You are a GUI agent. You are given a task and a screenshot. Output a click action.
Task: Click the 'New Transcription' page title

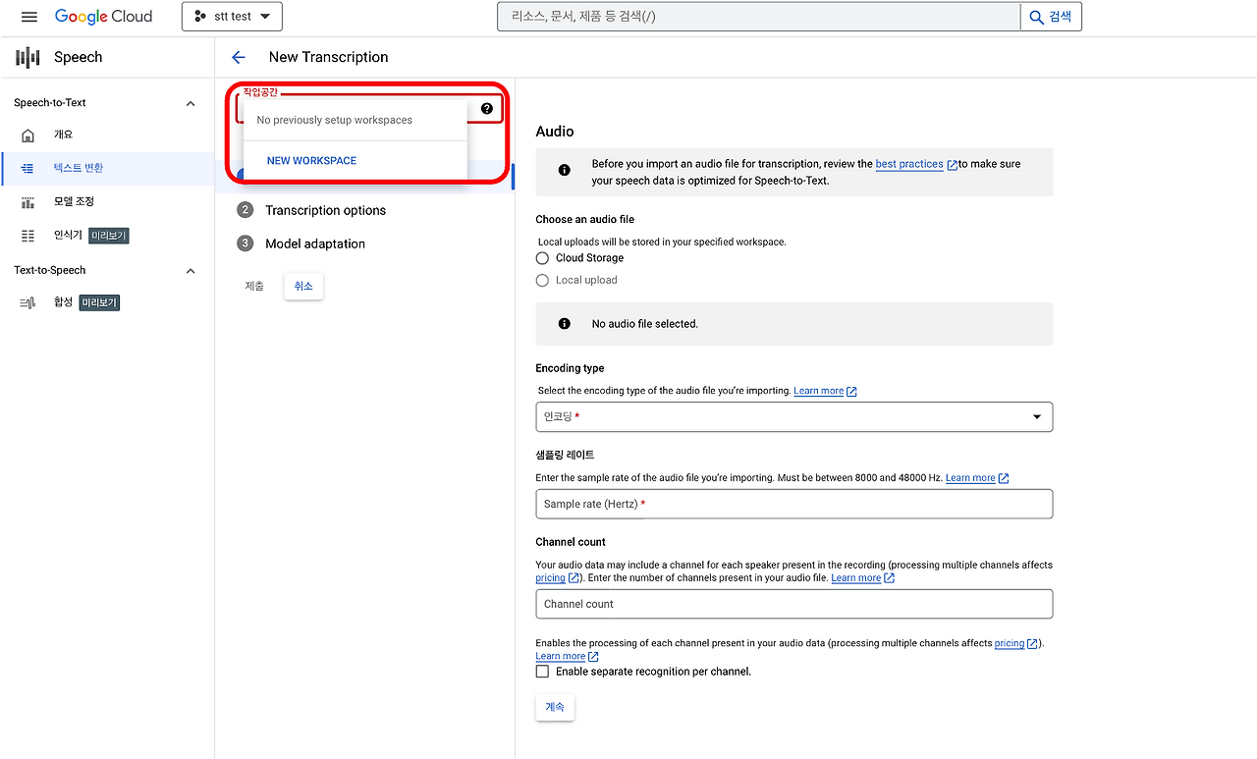(328, 57)
